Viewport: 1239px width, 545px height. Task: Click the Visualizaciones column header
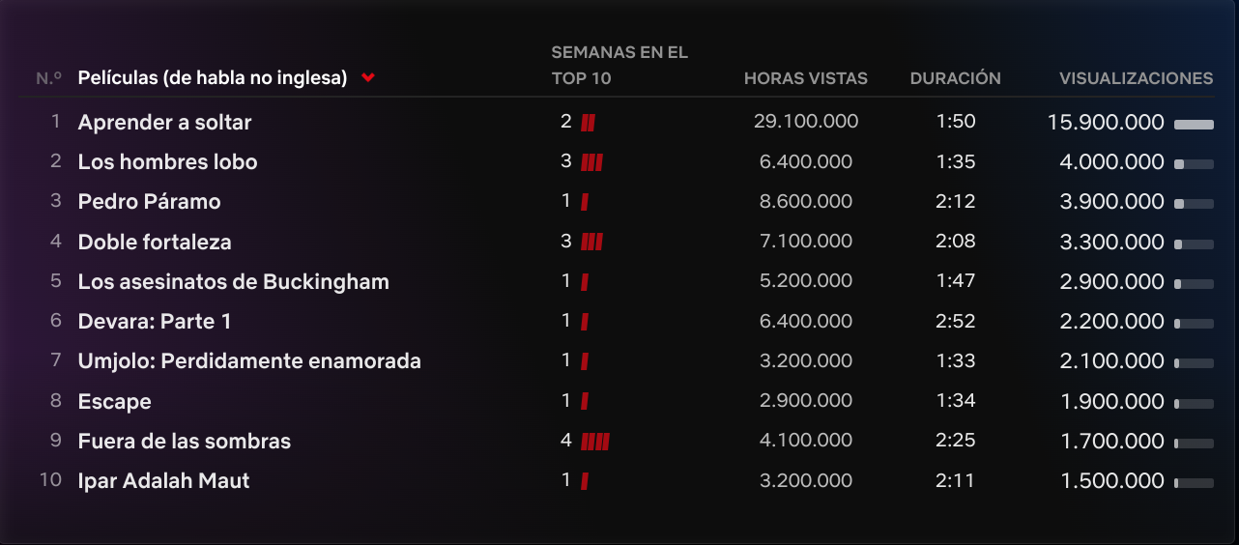click(1136, 78)
